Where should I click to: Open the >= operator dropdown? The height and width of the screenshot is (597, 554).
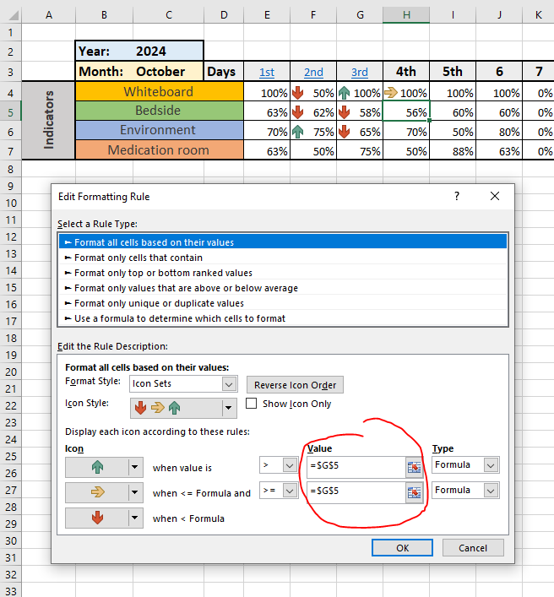click(290, 491)
